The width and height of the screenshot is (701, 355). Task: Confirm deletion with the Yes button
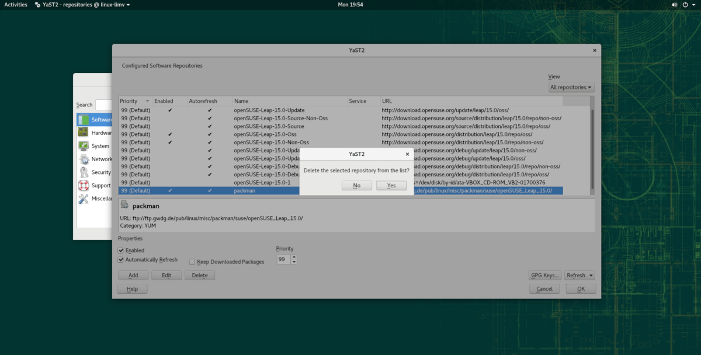[x=391, y=185]
